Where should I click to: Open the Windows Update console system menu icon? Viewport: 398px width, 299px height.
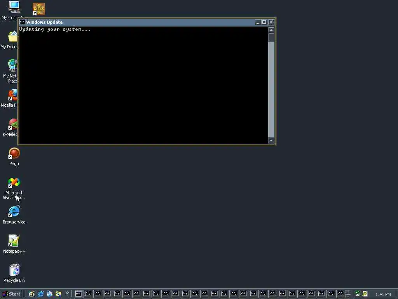(22, 22)
